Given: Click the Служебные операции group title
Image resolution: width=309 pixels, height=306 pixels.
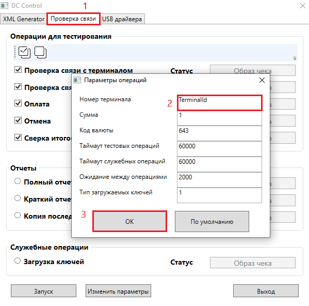Looking at the screenshot, I should pyautogui.click(x=50, y=248).
